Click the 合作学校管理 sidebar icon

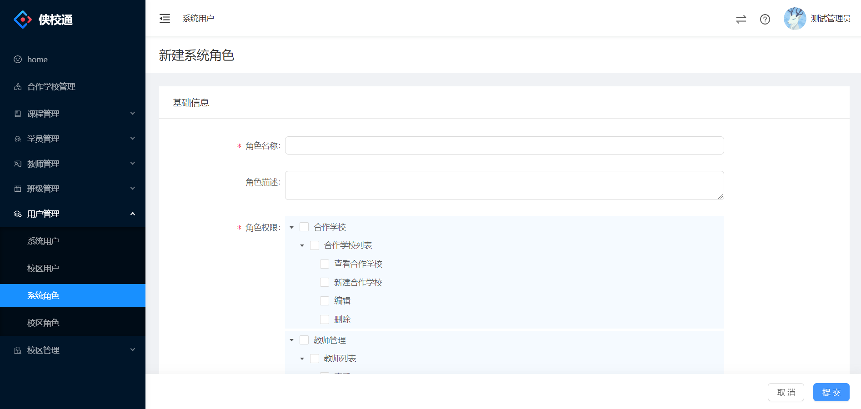pyautogui.click(x=18, y=87)
